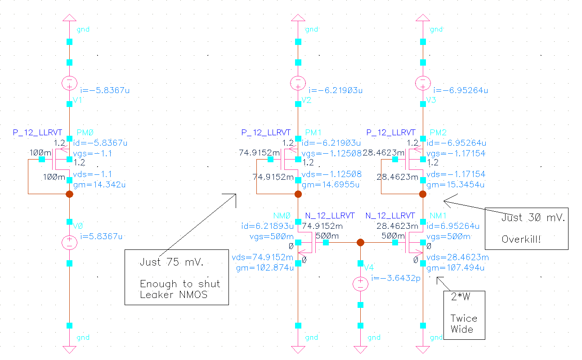Select the "Just 75 mV" annotation note
The width and height of the screenshot is (582, 360).
[x=176, y=278]
